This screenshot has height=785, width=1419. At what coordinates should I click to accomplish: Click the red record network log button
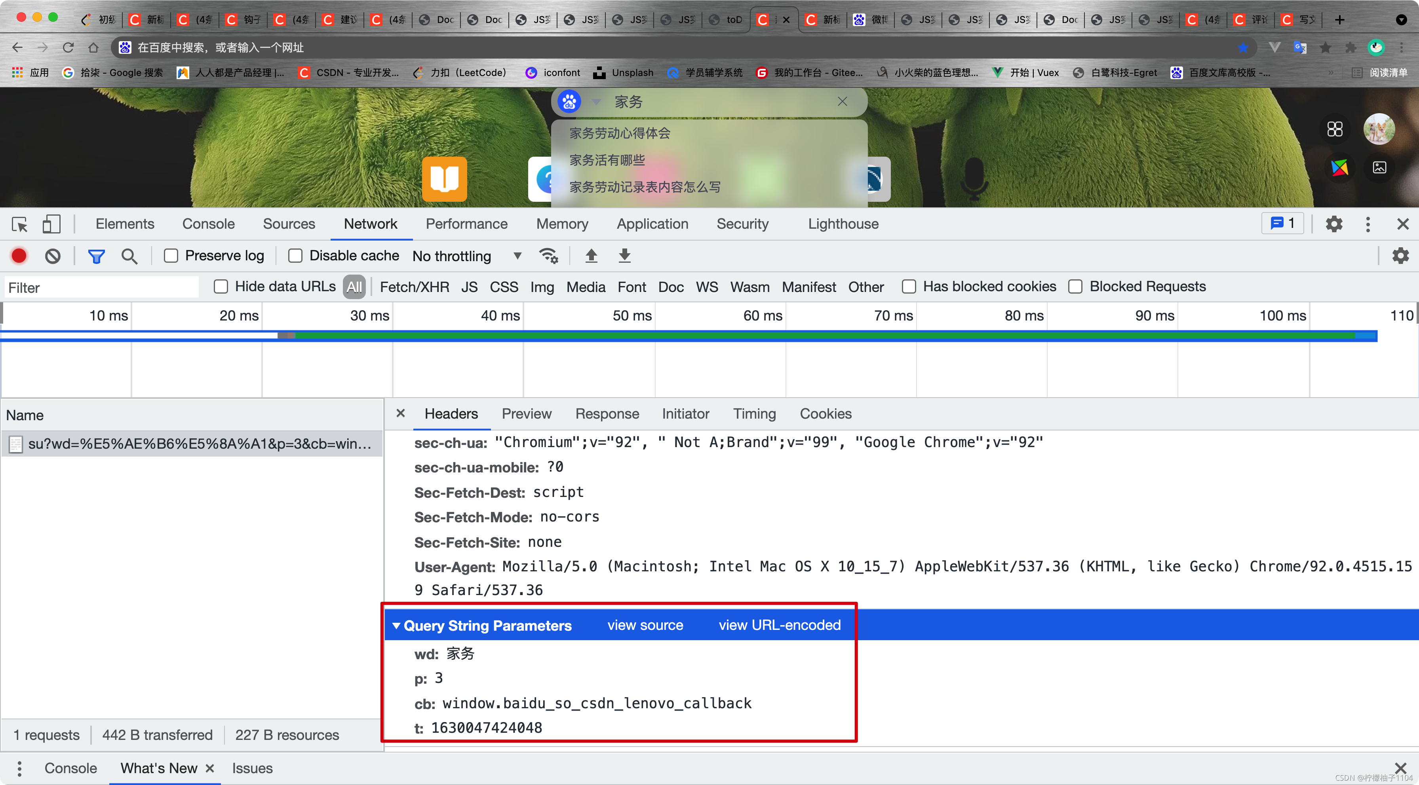click(19, 256)
